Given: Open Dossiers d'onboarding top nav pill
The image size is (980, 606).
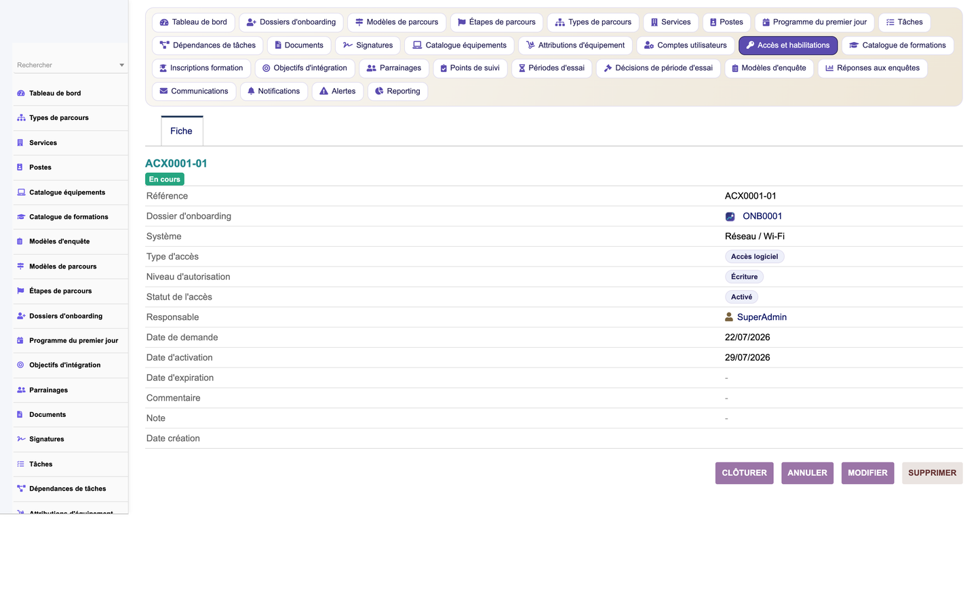Looking at the screenshot, I should point(291,22).
